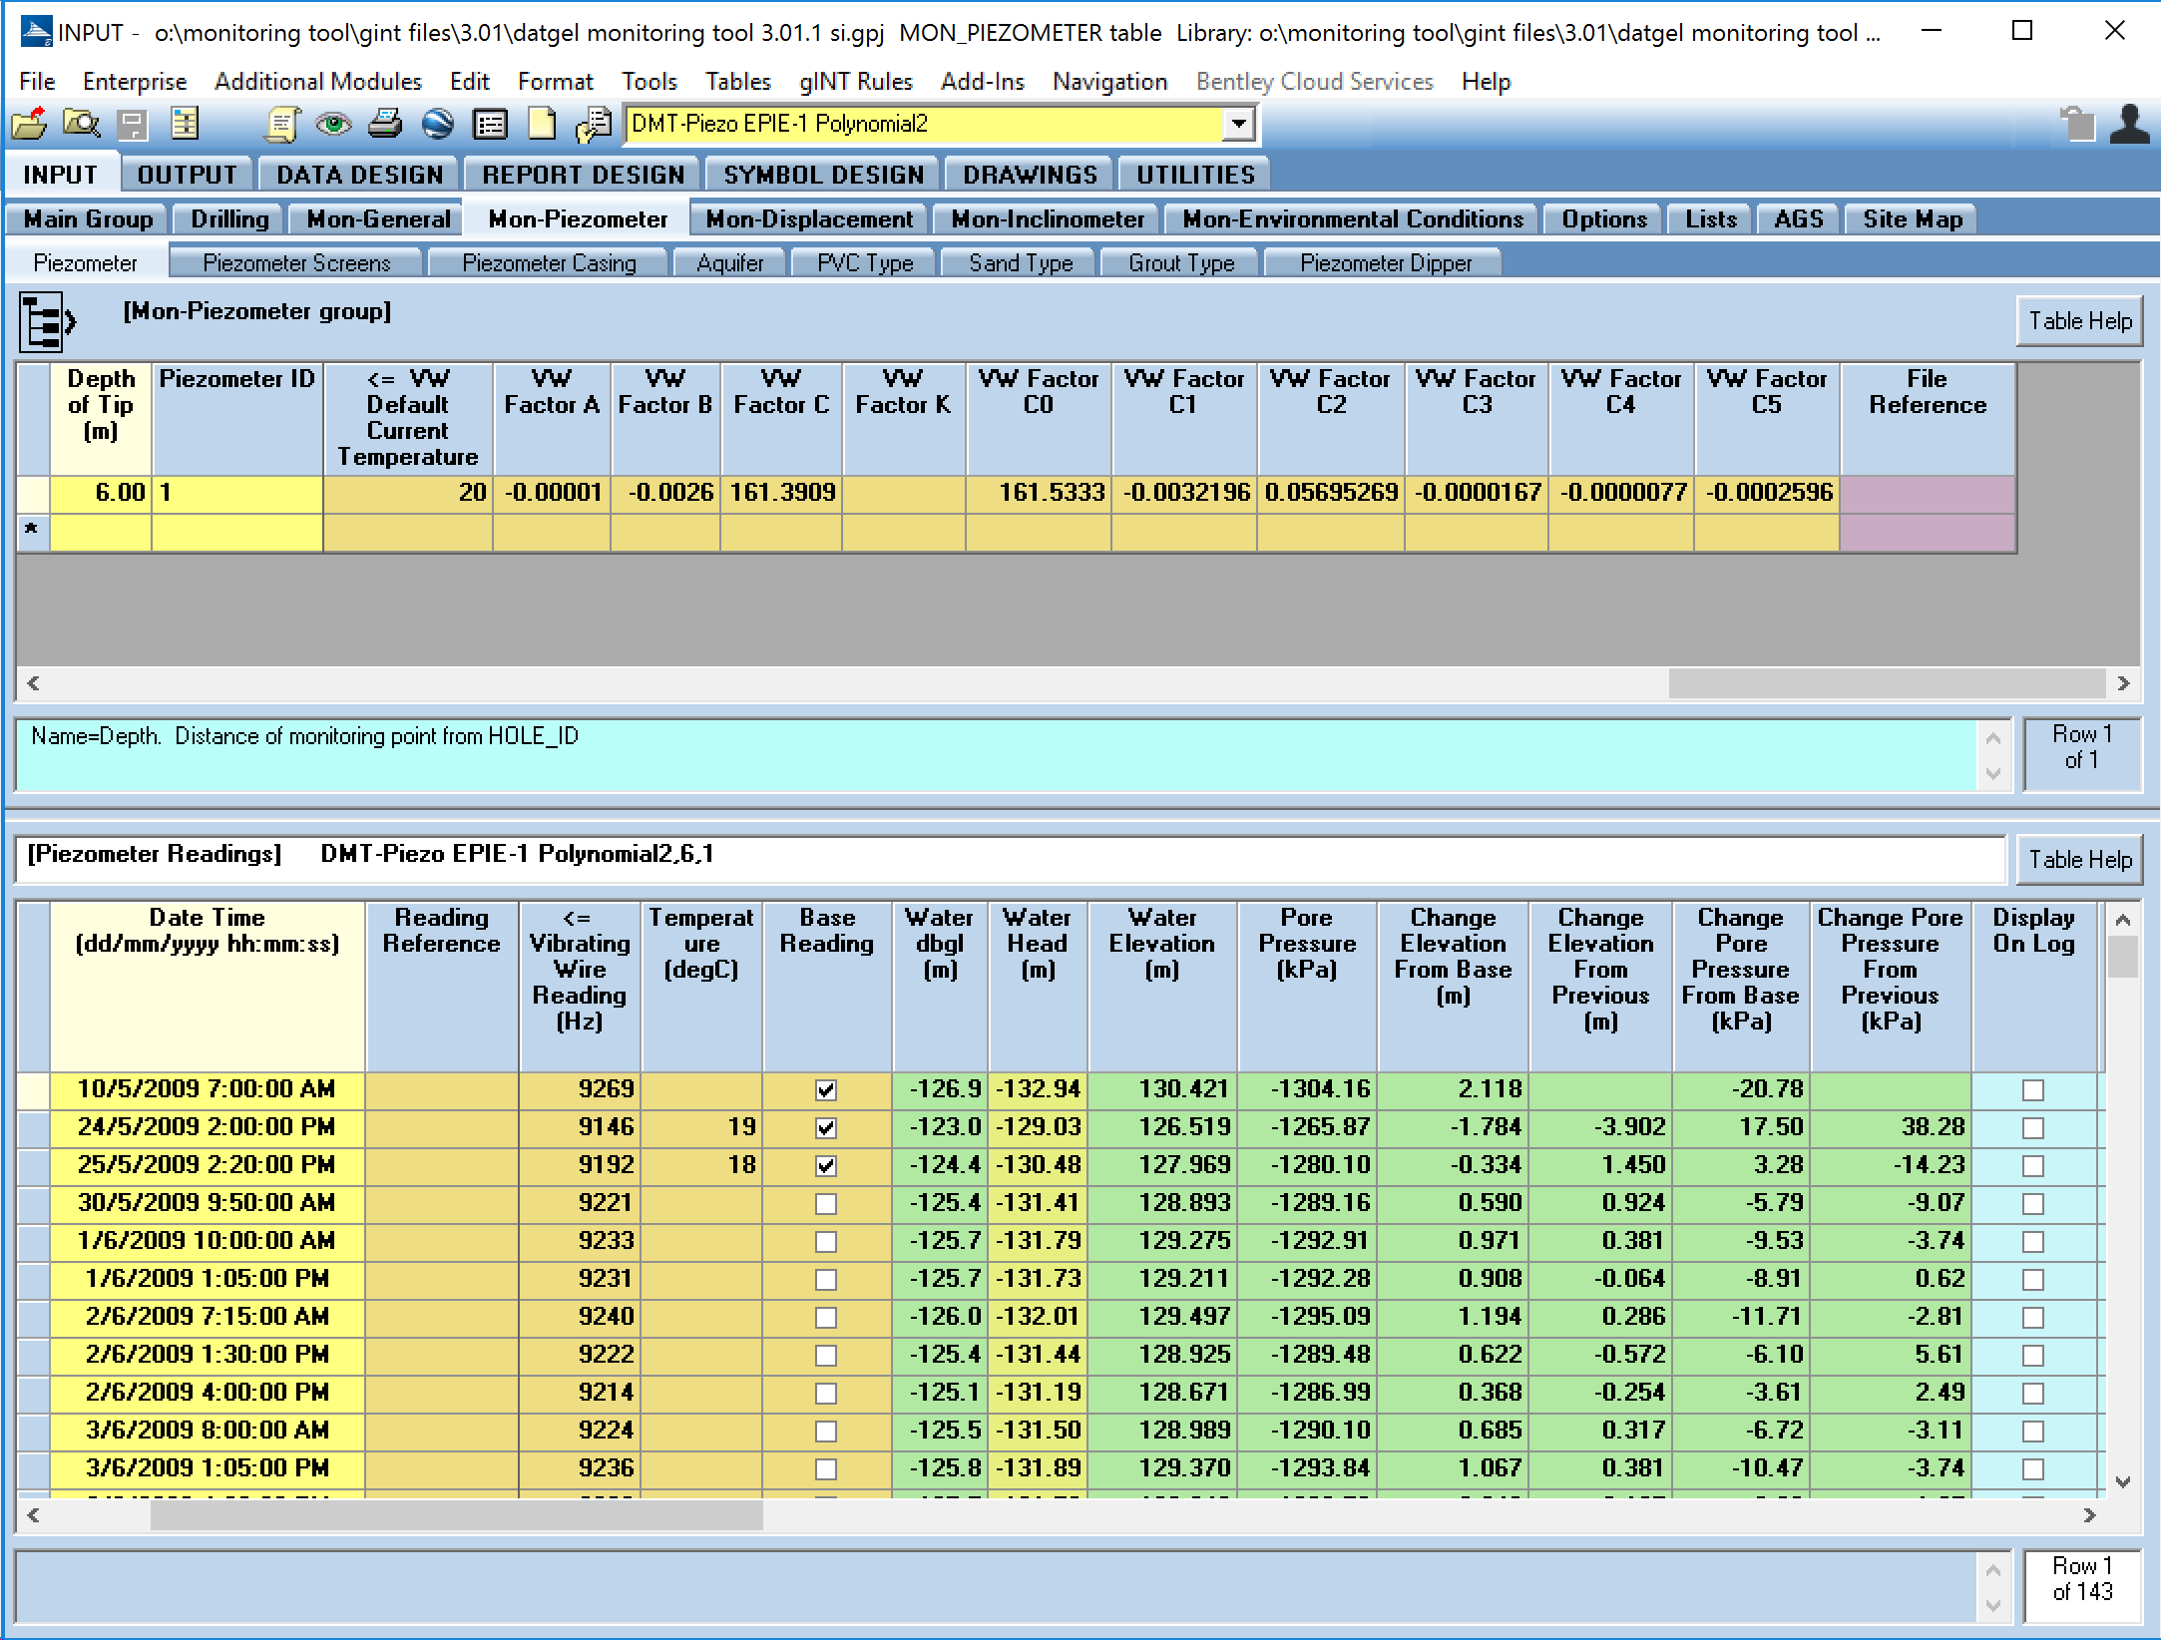2161x1640 pixels.
Task: Open the gINT Rules menu
Action: click(855, 82)
